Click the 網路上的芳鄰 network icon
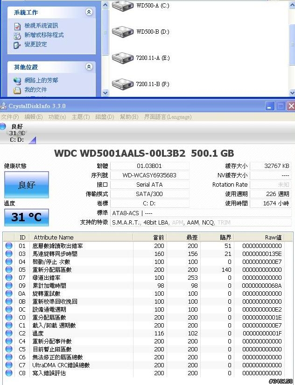Screen dimensions: 295x385 pyautogui.click(x=17, y=81)
